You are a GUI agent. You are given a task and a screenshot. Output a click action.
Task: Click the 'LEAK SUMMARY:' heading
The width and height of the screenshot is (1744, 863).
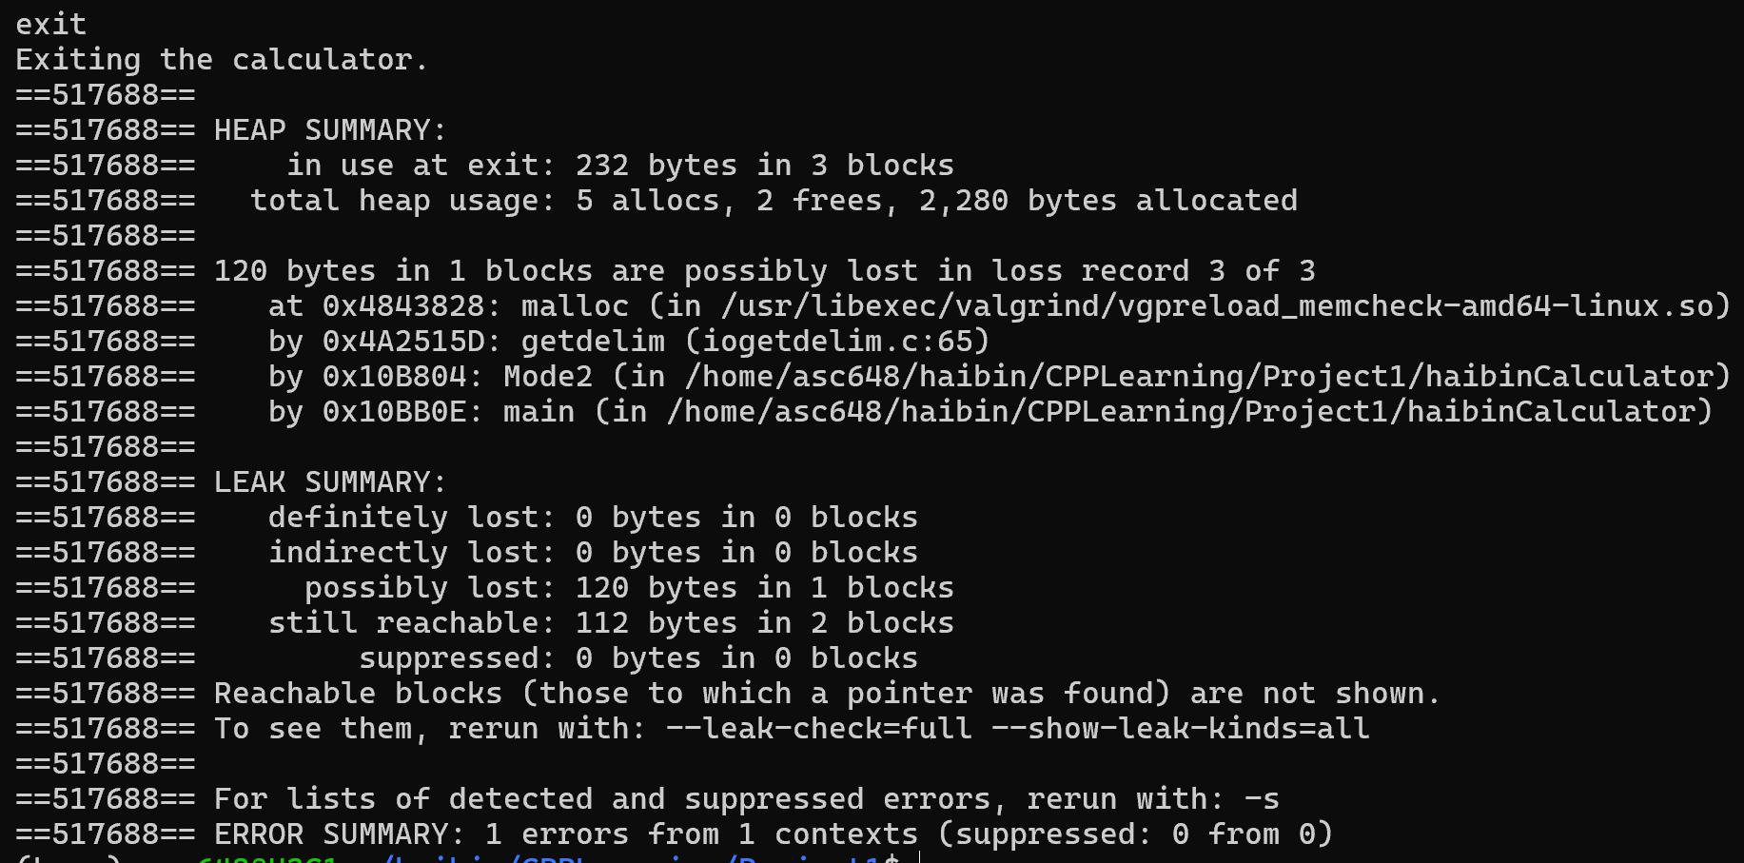pos(330,481)
